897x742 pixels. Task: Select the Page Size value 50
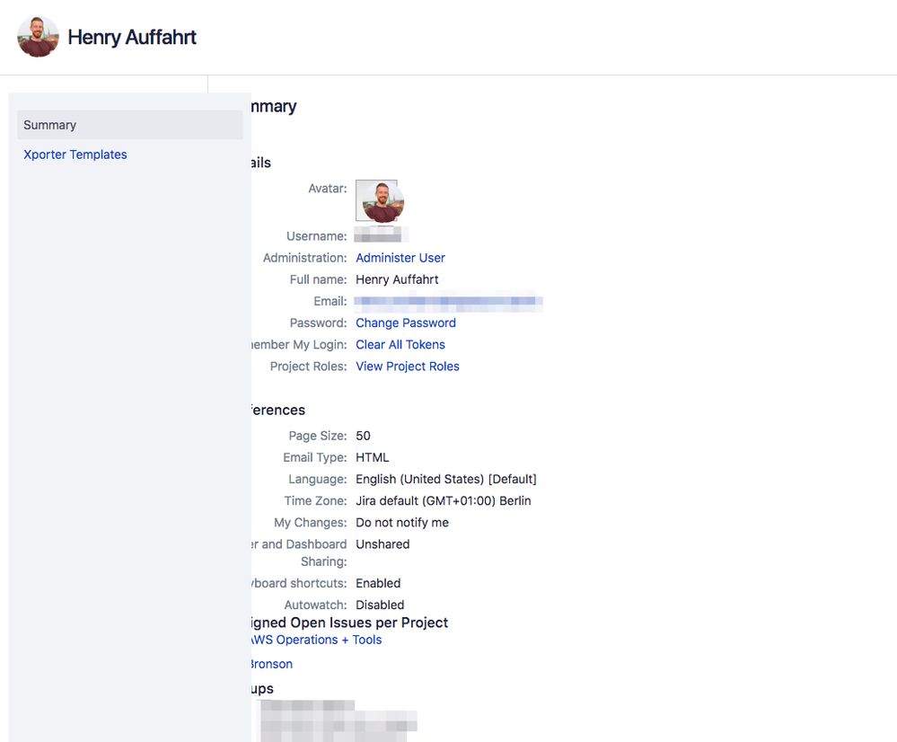(x=363, y=436)
